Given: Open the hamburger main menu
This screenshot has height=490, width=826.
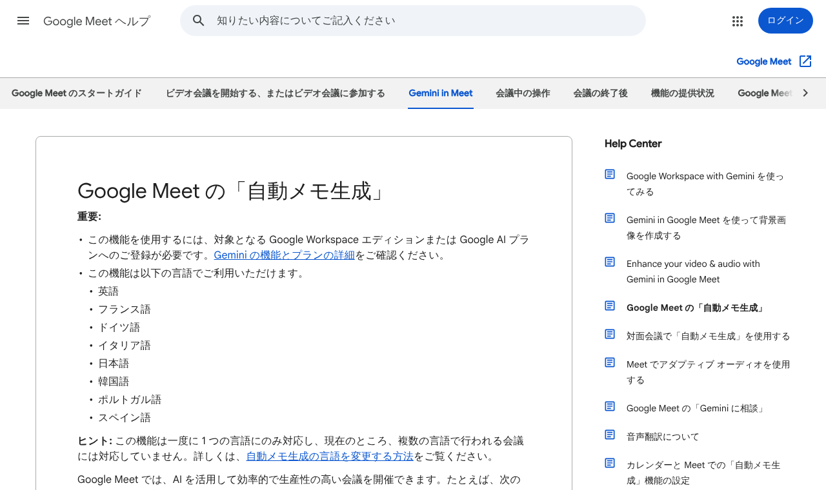Looking at the screenshot, I should (x=23, y=21).
